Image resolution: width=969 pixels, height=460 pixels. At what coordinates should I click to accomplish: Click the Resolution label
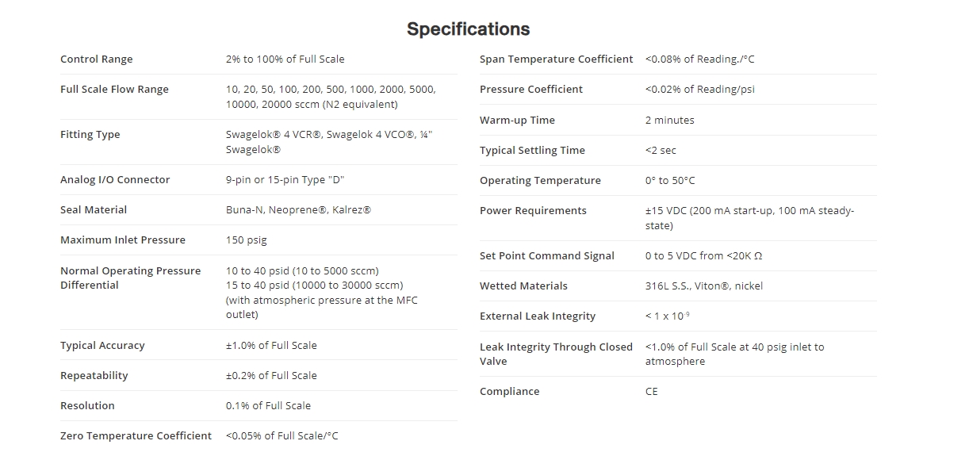coord(87,406)
